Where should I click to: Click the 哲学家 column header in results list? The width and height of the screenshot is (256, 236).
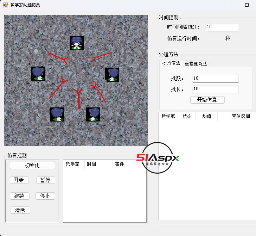pyautogui.click(x=168, y=117)
